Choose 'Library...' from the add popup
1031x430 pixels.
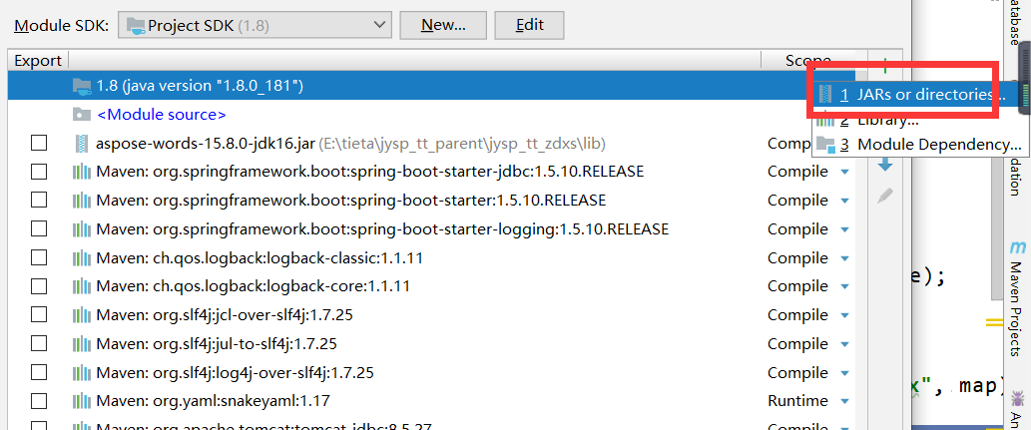click(x=922, y=120)
